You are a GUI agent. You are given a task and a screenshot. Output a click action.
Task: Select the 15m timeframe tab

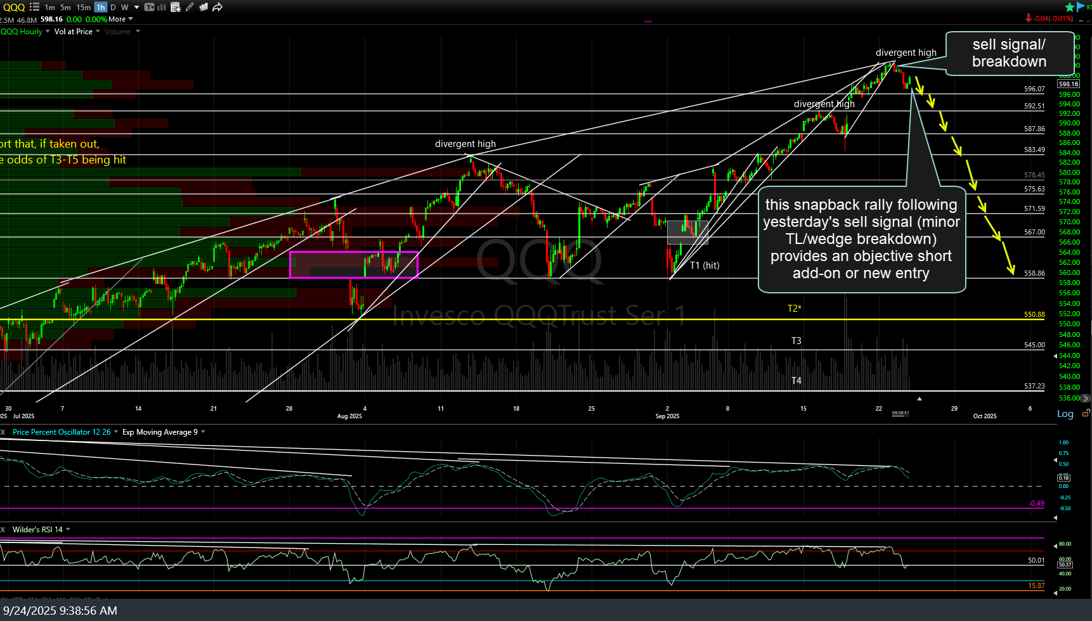tap(82, 7)
